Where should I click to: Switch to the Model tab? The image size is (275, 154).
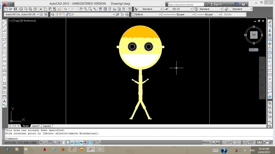(26, 126)
